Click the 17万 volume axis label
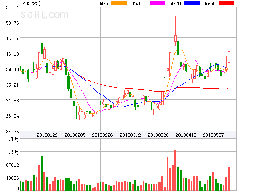Image resolution: width=261 pixels, height=191 pixels. click(x=13, y=139)
